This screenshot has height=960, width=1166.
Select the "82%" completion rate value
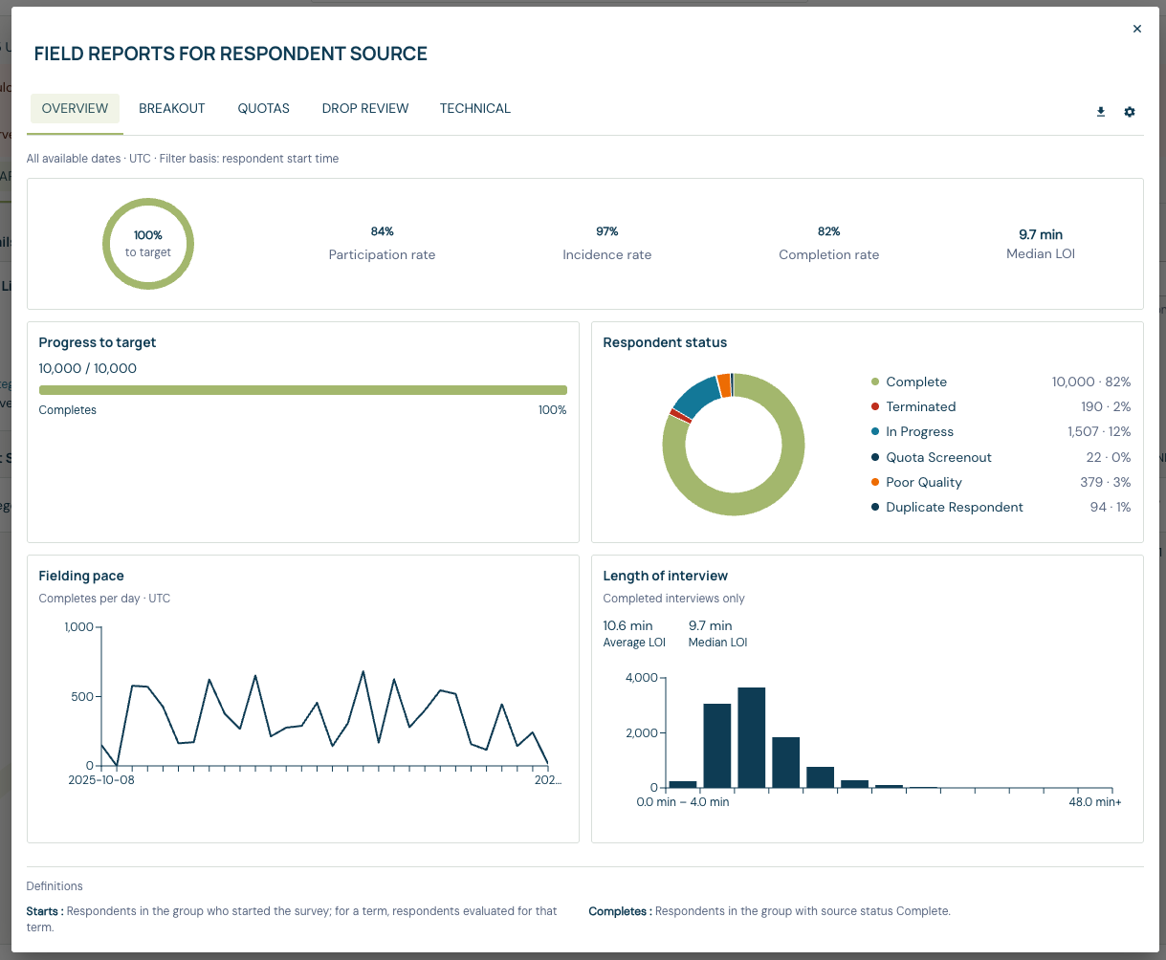pyautogui.click(x=829, y=231)
